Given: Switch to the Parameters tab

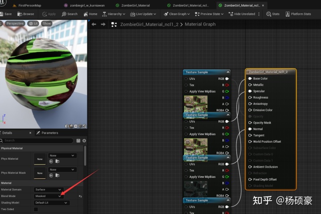Looking at the screenshot, I should 47,133.
